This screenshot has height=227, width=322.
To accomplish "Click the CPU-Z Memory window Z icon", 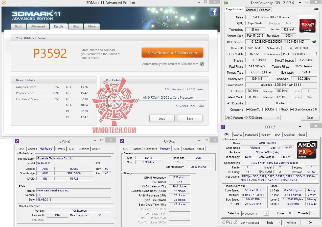I will coord(122,141).
